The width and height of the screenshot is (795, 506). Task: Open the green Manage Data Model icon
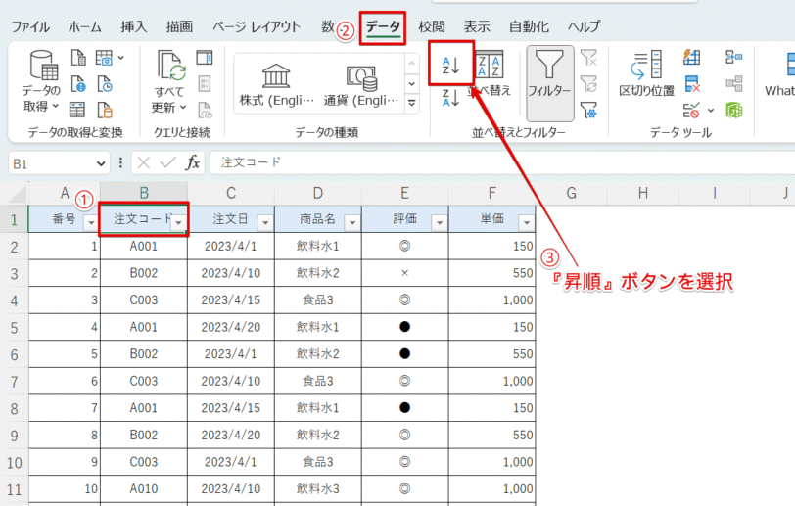point(734,110)
